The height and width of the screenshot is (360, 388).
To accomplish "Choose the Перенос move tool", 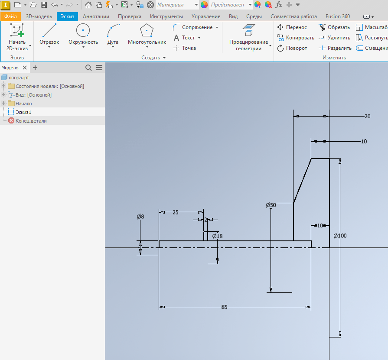I will point(292,27).
